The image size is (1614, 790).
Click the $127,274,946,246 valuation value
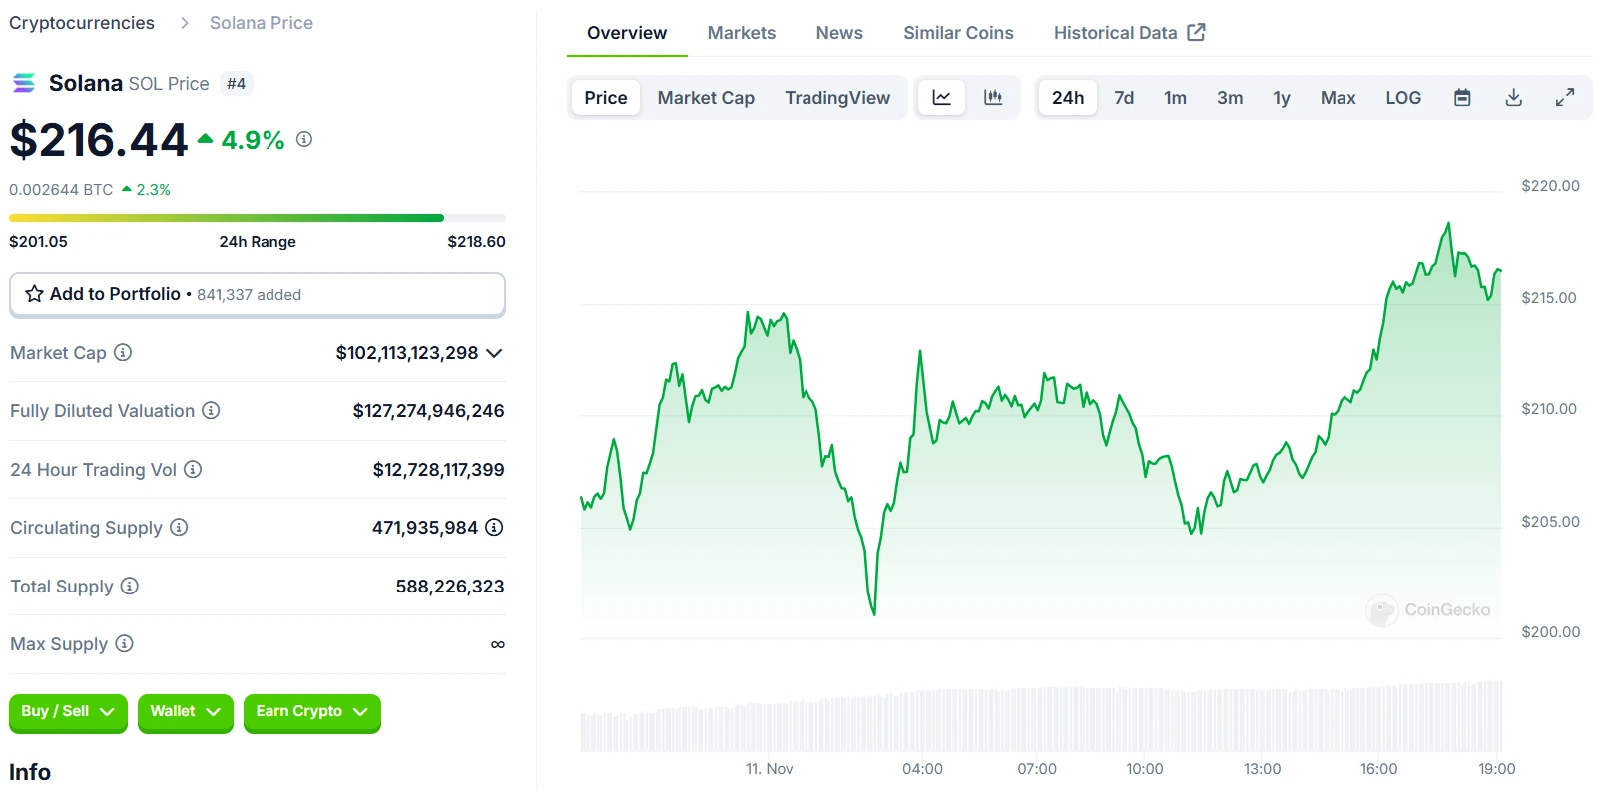428,411
